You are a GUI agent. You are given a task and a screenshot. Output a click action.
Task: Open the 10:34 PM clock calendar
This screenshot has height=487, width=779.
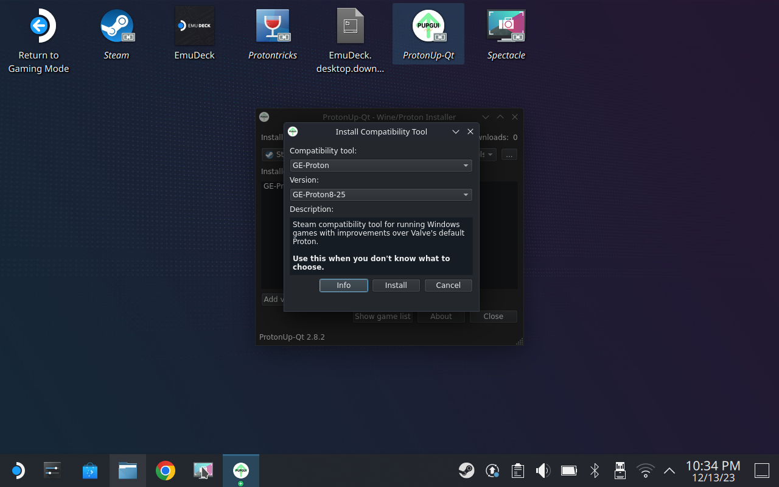[x=713, y=471]
